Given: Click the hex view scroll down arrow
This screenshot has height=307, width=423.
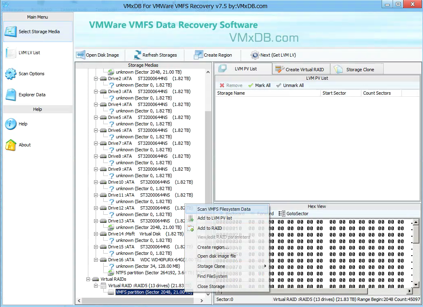Looking at the screenshot, I should coord(416,284).
